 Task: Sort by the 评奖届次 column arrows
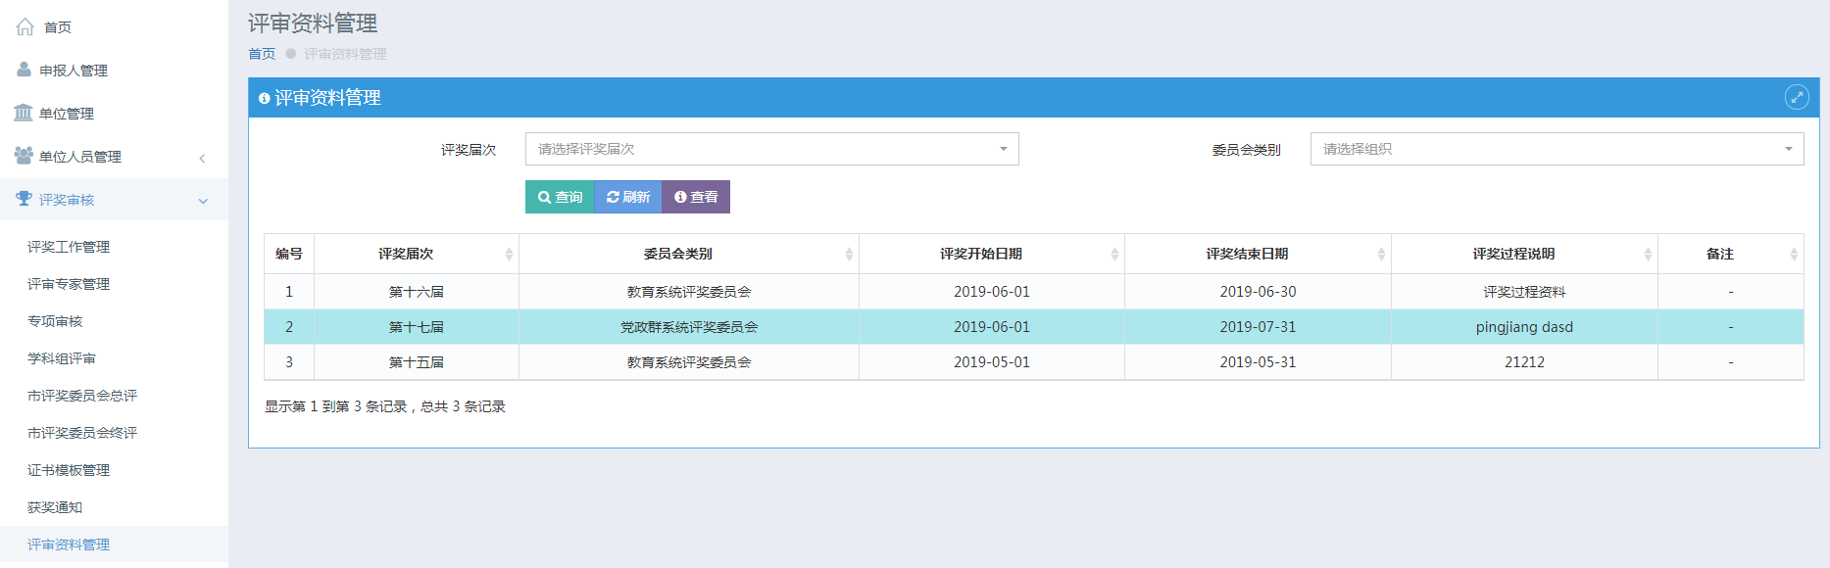tap(509, 254)
